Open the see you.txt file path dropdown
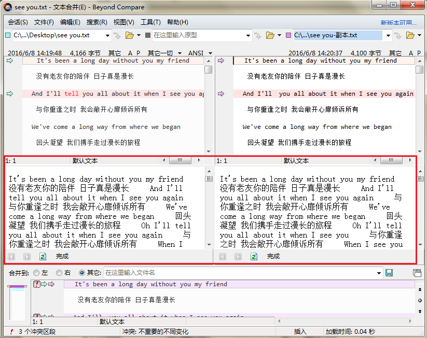Image resolution: width=427 pixels, height=338 pixels. 108,37
